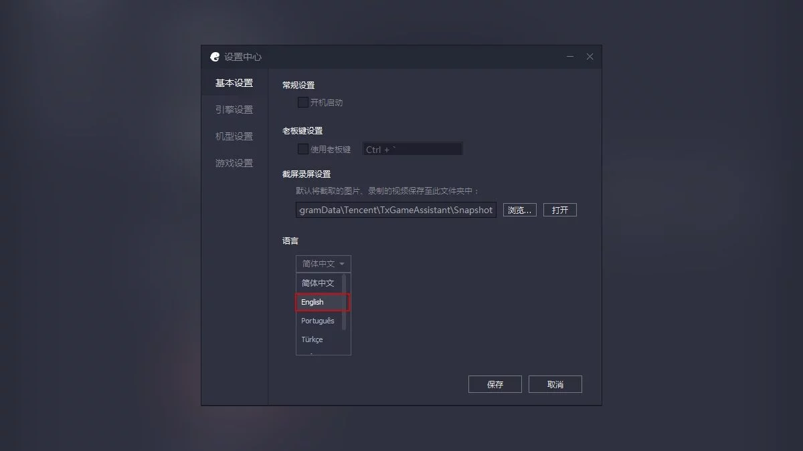The image size is (803, 451).
Task: Open the 简体中文 language dropdown
Action: pyautogui.click(x=323, y=264)
